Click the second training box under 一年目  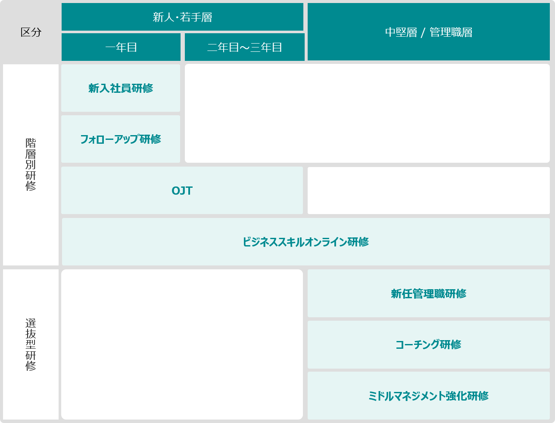tap(121, 139)
